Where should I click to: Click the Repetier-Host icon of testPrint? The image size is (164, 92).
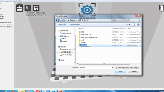tap(80, 45)
